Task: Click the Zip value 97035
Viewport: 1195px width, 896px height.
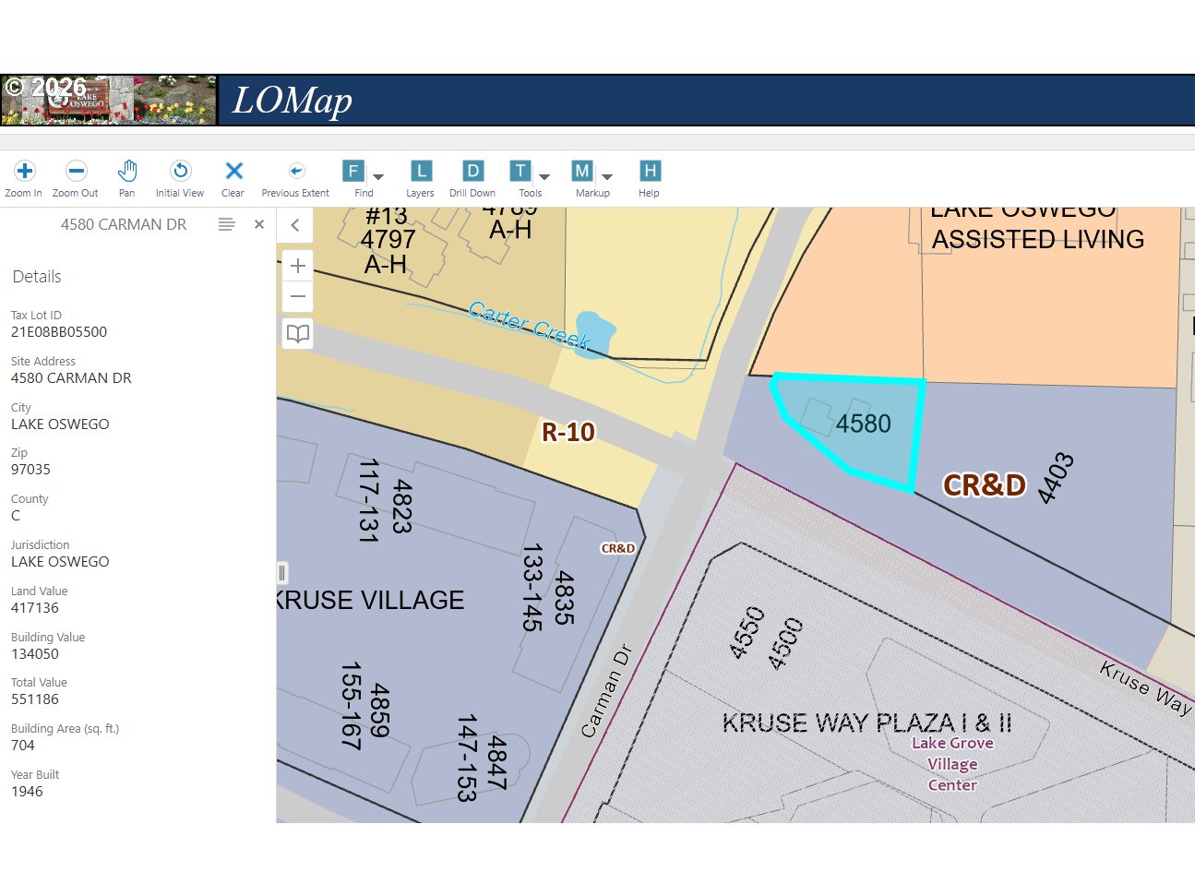Action: click(30, 470)
